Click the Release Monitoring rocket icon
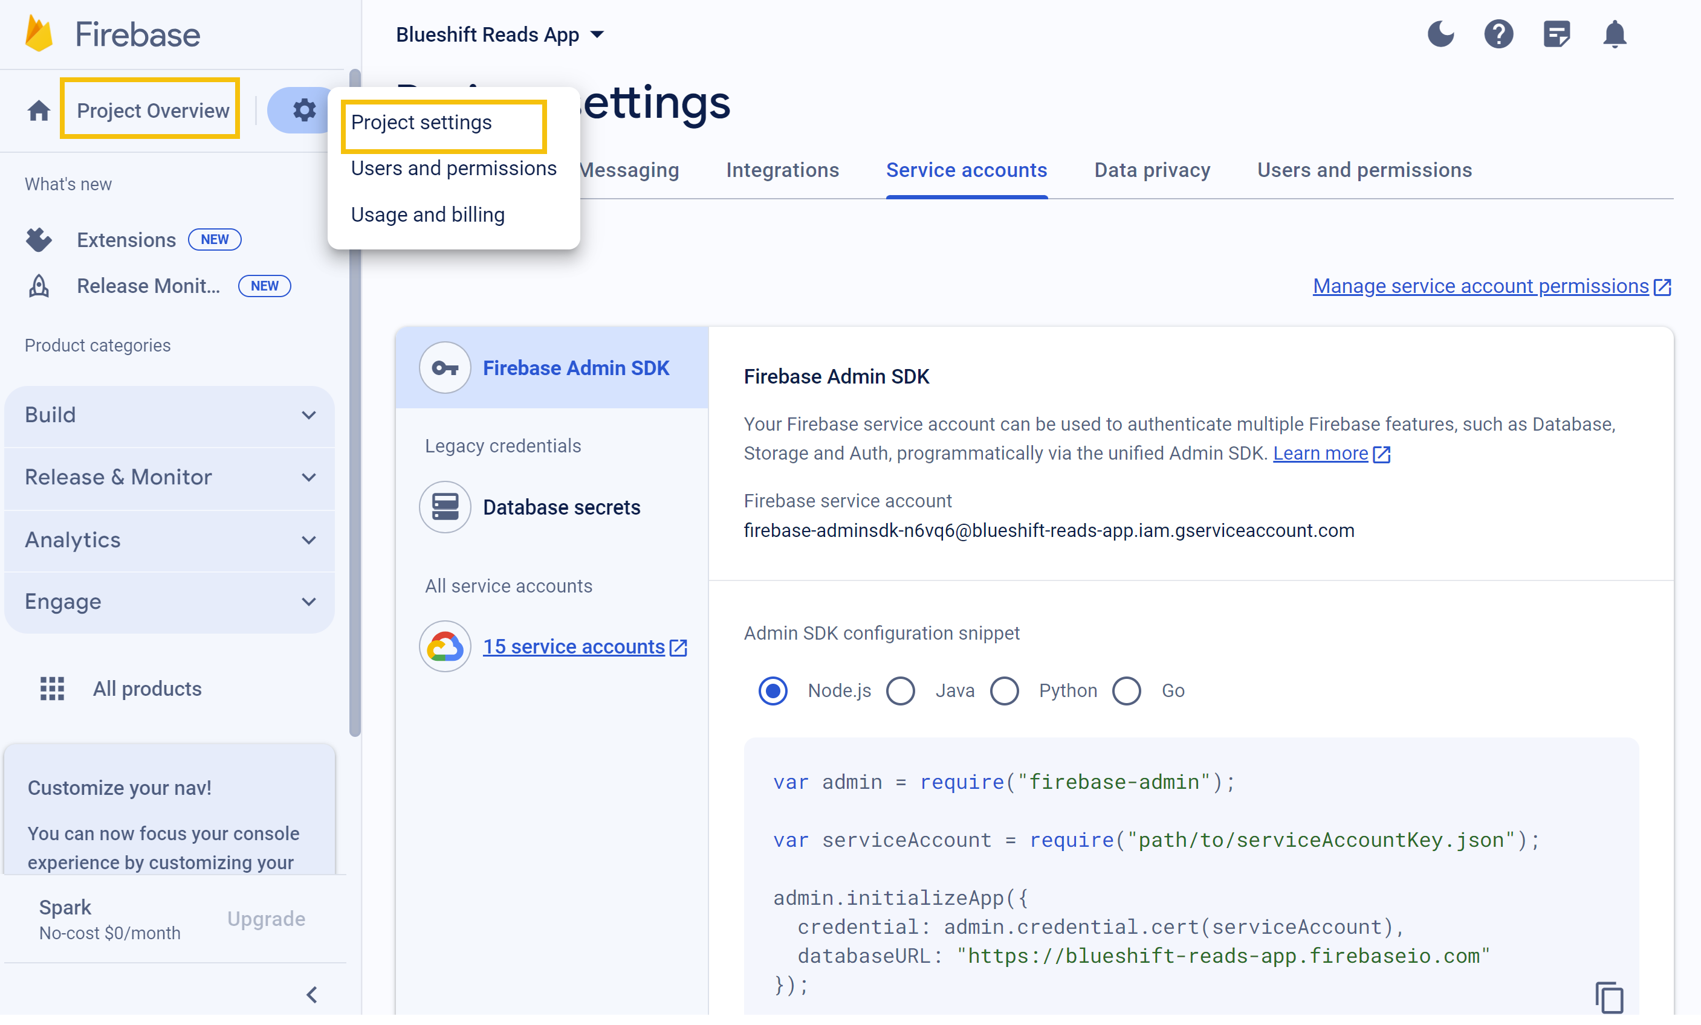Viewport: 1701px width, 1025px height. (39, 286)
